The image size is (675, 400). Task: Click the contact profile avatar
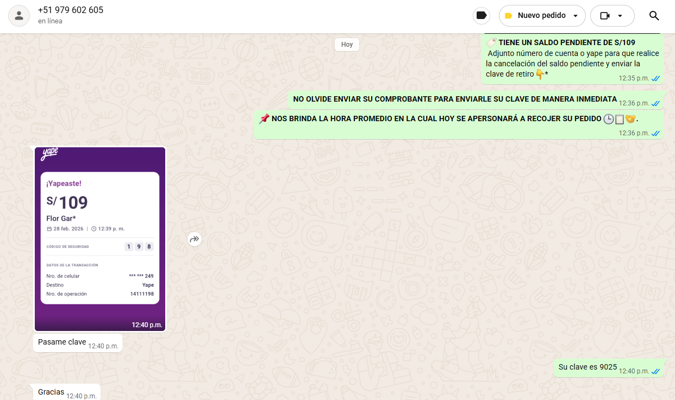[x=19, y=16]
